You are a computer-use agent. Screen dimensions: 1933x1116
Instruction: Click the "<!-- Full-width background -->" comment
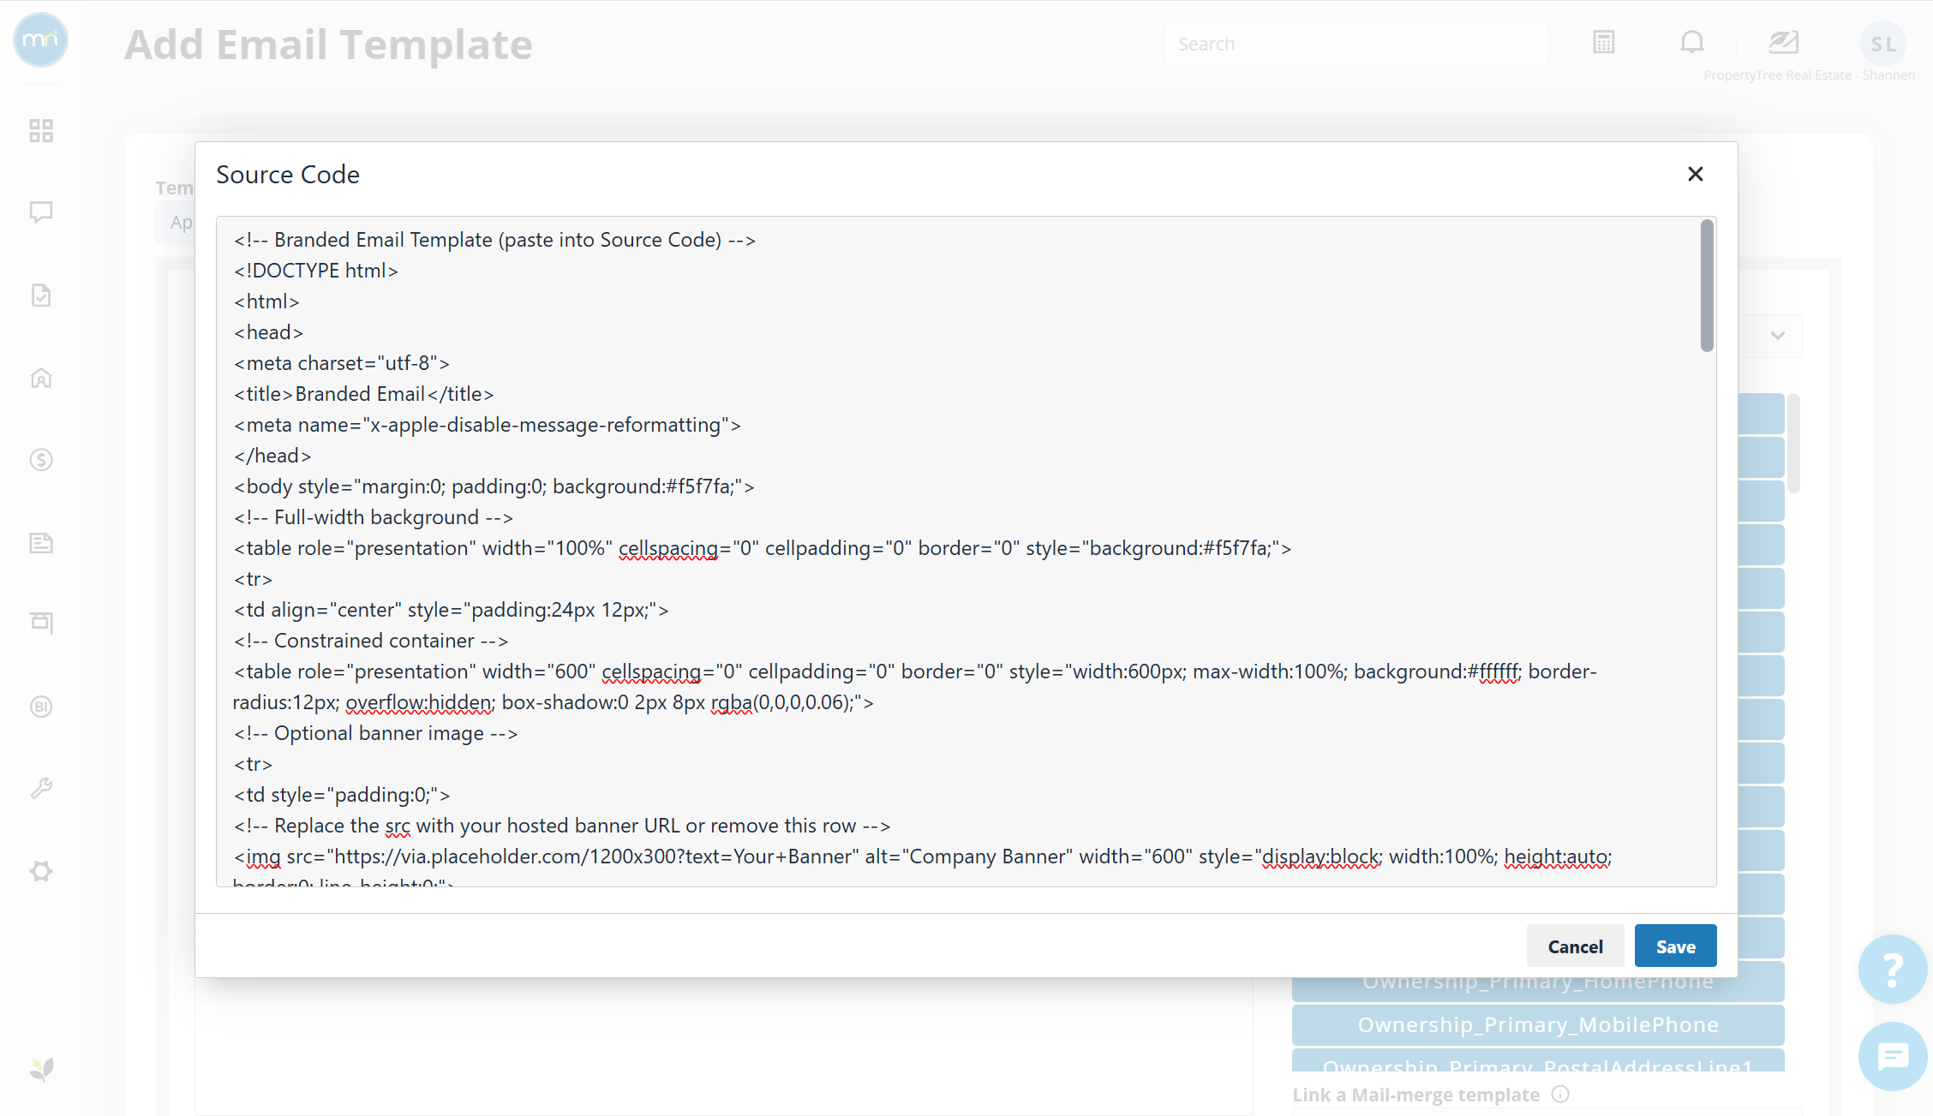(x=374, y=517)
